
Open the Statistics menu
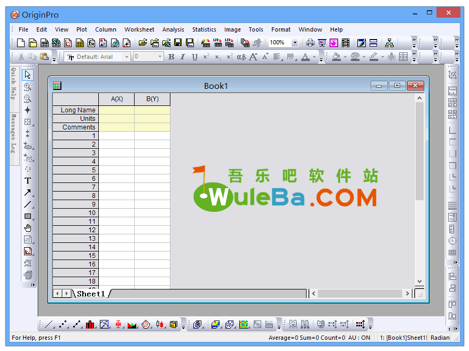point(204,29)
